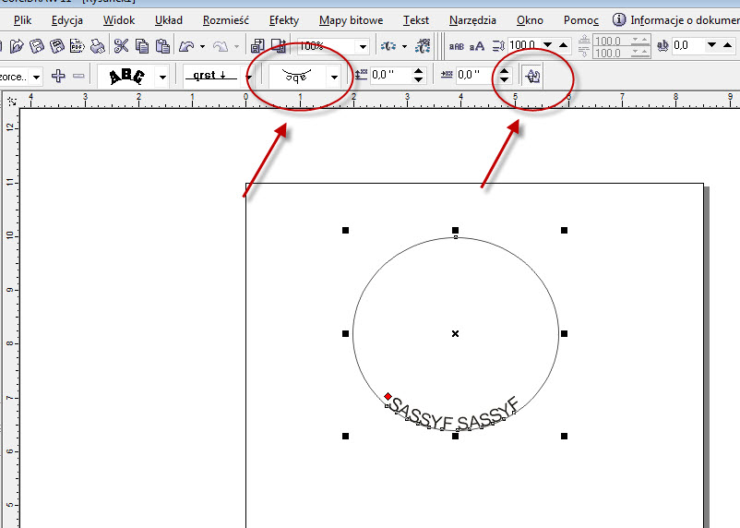This screenshot has width=740, height=528.
Task: Expand the vertical placement qrst dropdown
Action: click(x=249, y=78)
